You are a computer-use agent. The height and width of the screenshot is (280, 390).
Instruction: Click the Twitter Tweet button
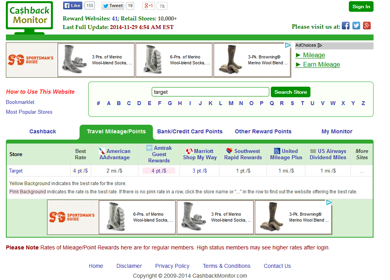point(113,6)
